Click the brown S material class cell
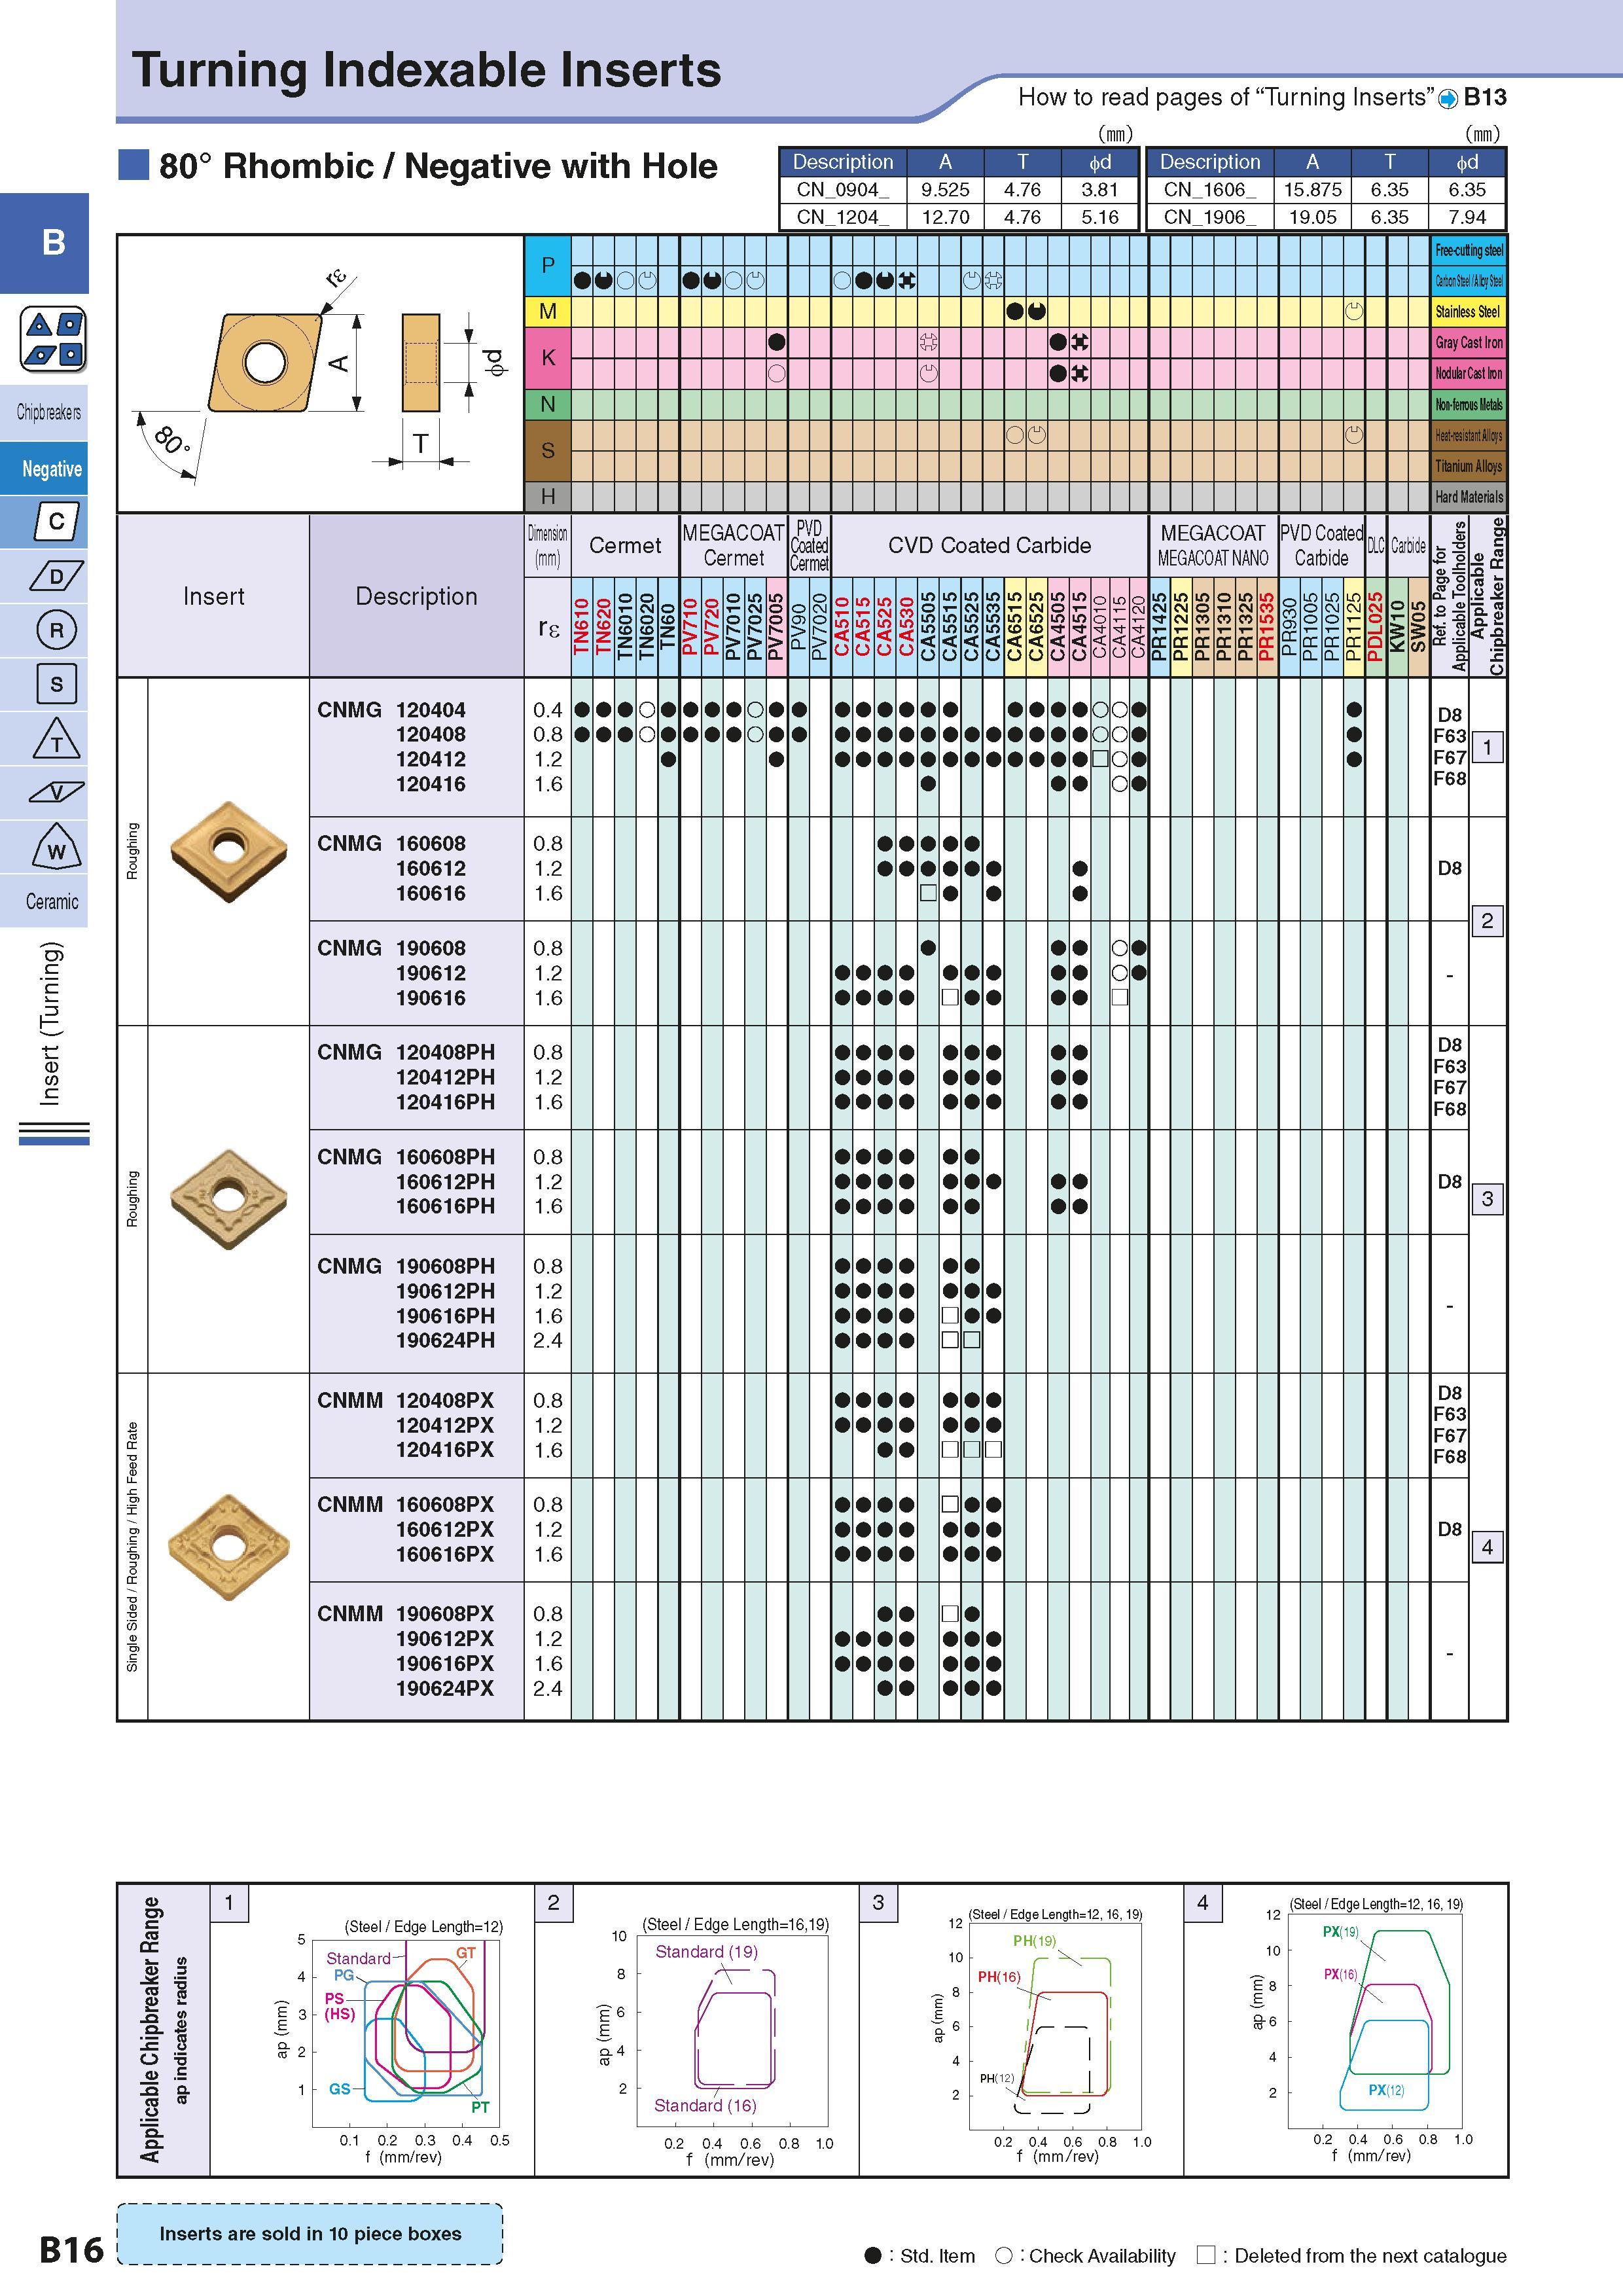 (548, 450)
